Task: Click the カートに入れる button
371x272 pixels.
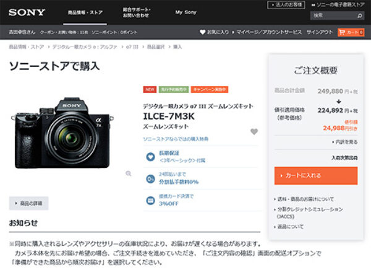Action: pos(316,176)
